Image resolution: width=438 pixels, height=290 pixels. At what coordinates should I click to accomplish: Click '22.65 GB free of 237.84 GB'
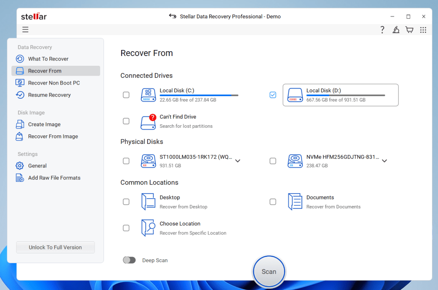(188, 100)
